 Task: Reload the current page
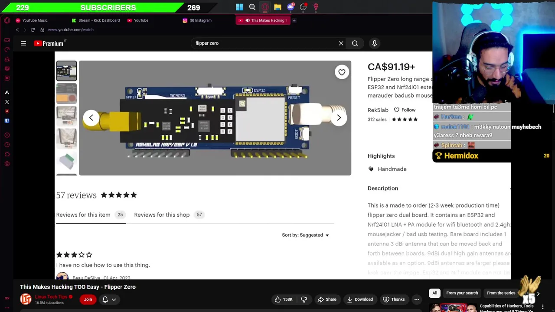(x=33, y=30)
